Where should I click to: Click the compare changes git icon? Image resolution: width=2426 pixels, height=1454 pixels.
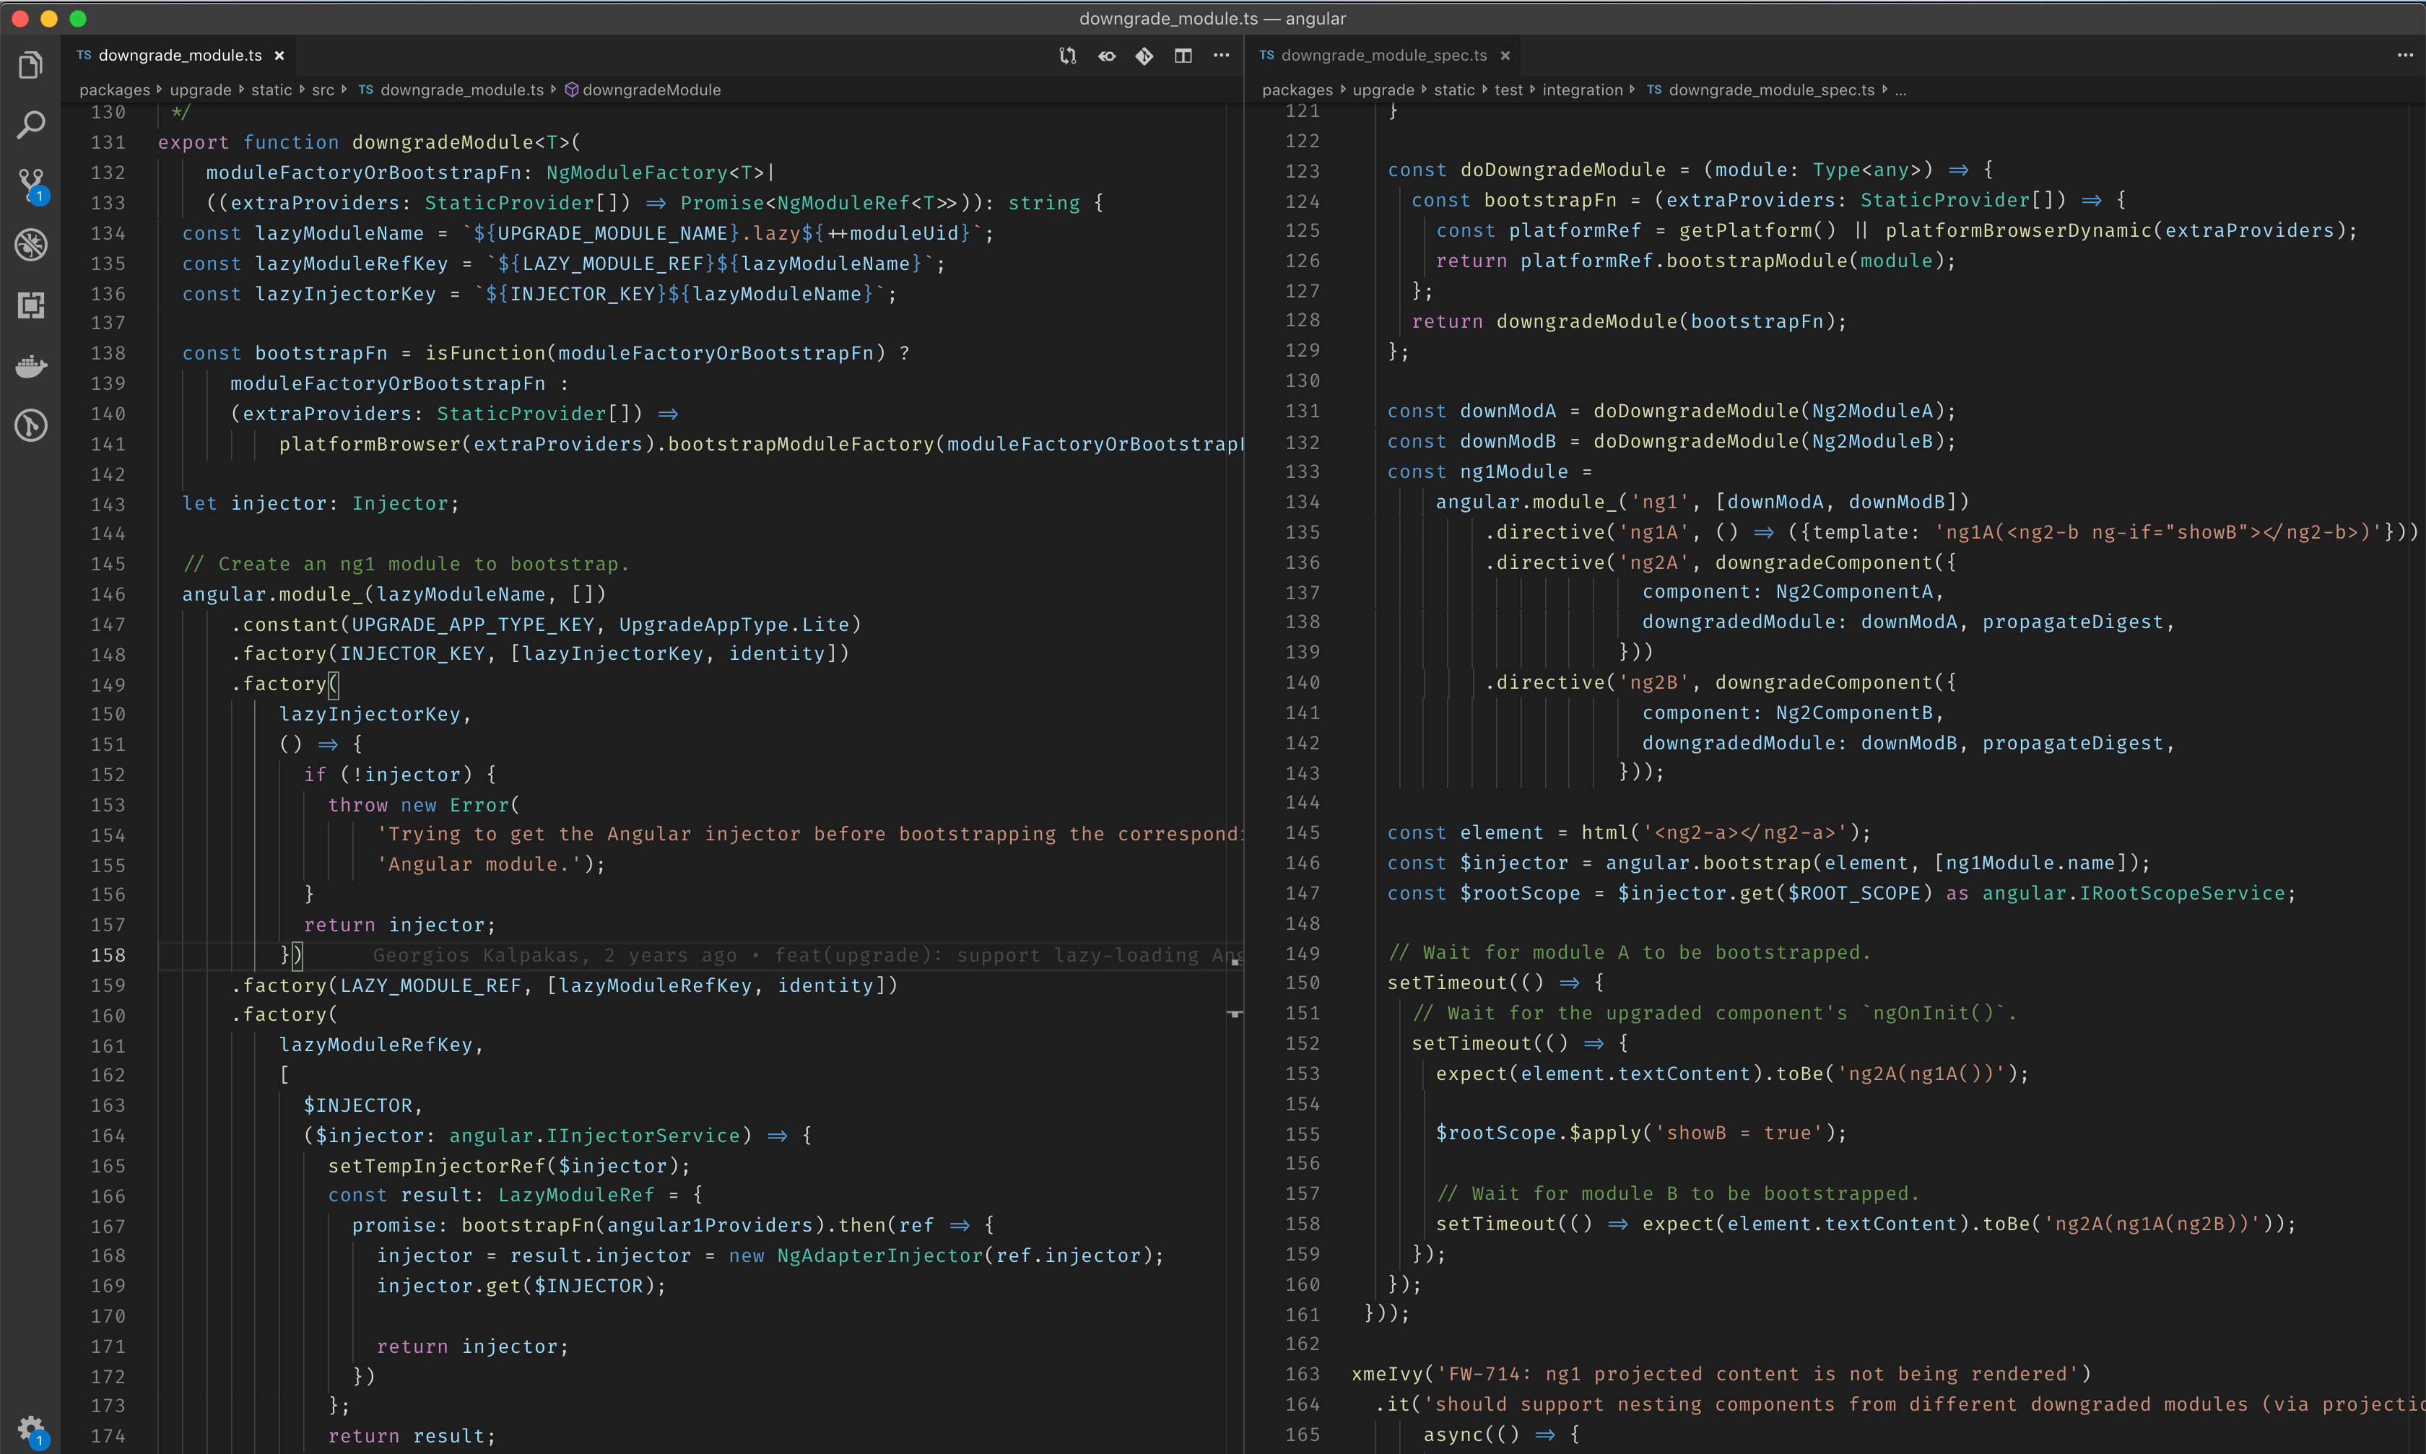coord(1067,56)
